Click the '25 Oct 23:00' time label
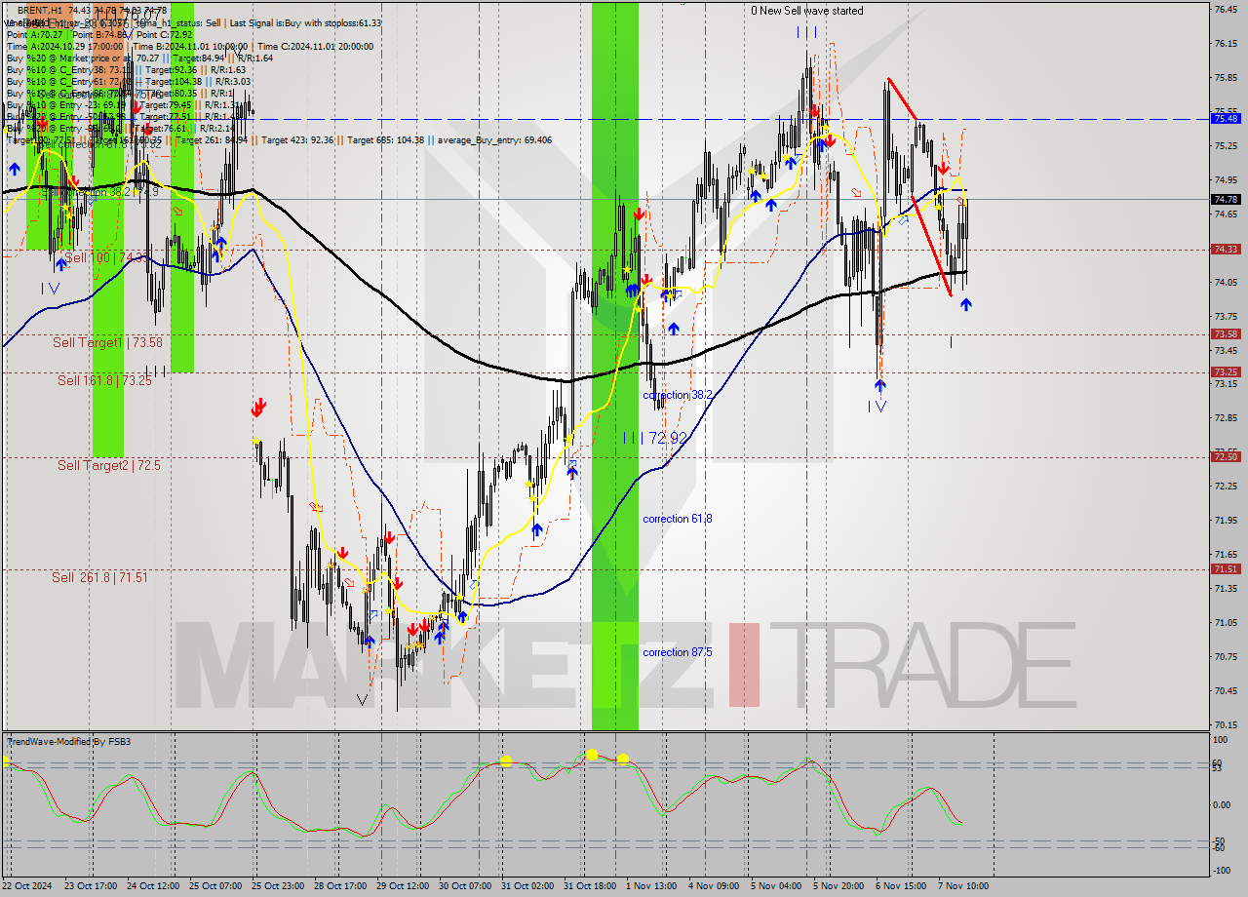 click(x=279, y=886)
